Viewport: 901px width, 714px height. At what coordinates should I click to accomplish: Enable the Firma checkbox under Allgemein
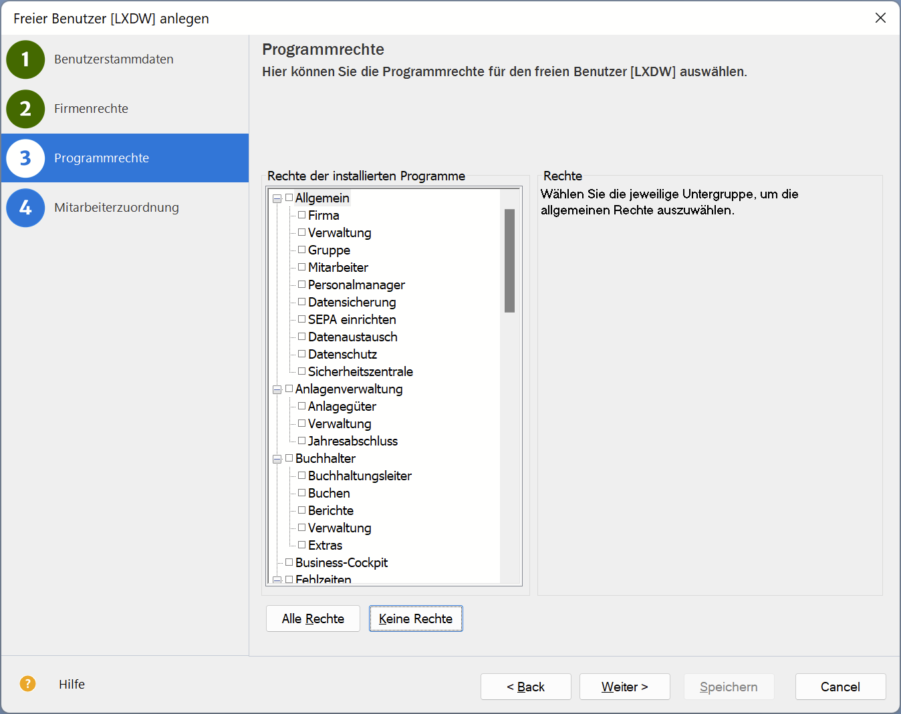tap(302, 215)
